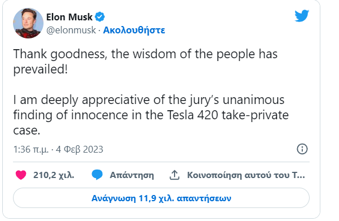The height and width of the screenshot is (221, 339).
Task: Click the 'Thank goodness' opening line
Action: (145, 54)
